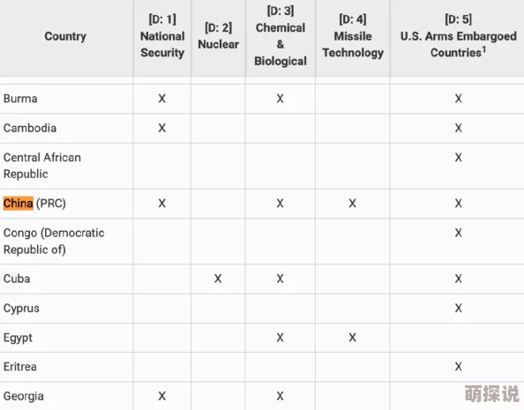Screen dimensions: 524x410
Task: Click China's Missile Technology X mark
Action: pos(353,203)
